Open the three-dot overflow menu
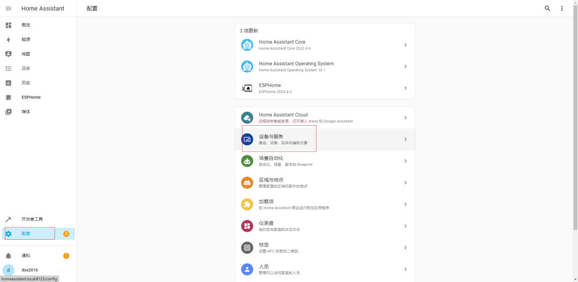This screenshot has height=282, width=578. (x=562, y=9)
